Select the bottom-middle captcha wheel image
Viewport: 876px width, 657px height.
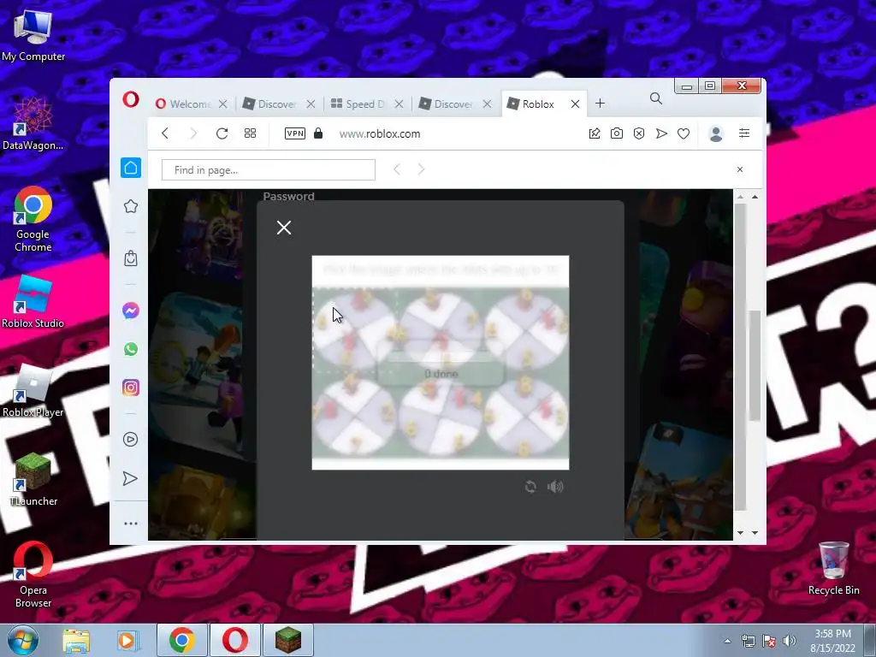tap(441, 415)
